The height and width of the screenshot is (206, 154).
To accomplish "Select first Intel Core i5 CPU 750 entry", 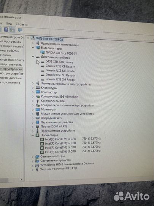I will tap(73, 139).
